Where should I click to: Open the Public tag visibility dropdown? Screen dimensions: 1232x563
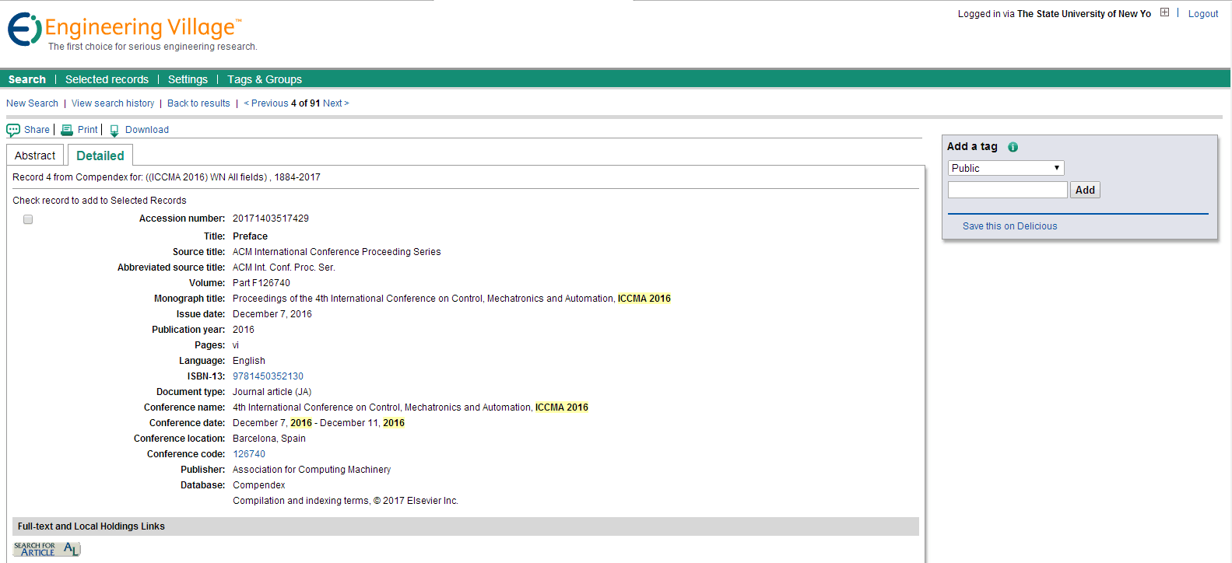[x=1006, y=168]
